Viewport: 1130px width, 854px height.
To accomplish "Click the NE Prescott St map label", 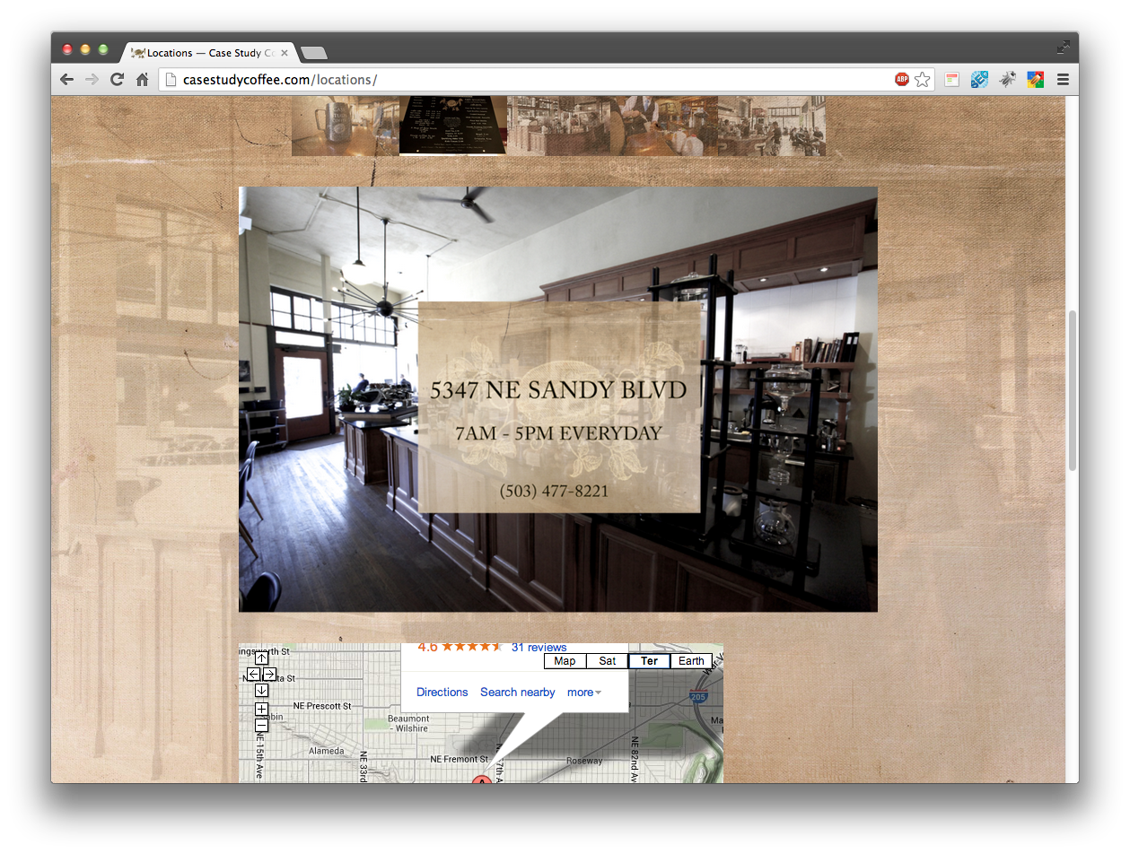I will (322, 706).
